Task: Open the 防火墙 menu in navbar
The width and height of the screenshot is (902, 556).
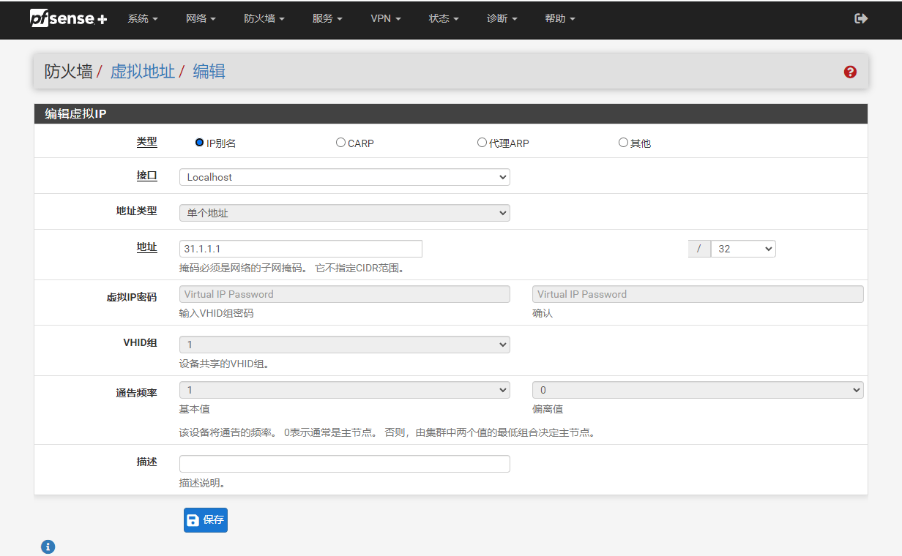Action: (x=264, y=19)
